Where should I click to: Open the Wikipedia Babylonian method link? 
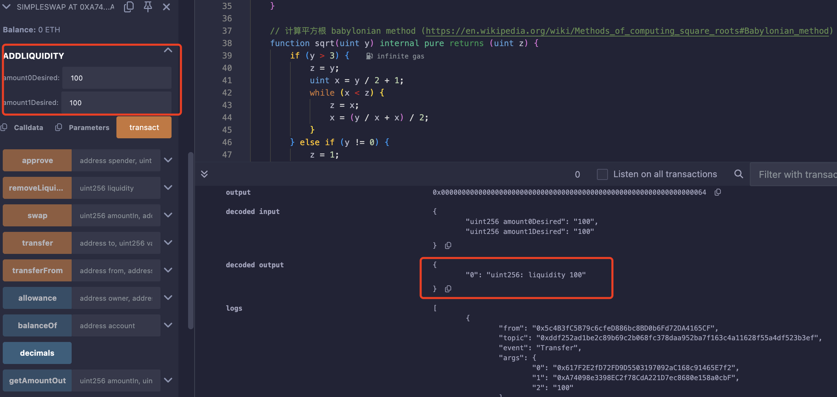627,31
